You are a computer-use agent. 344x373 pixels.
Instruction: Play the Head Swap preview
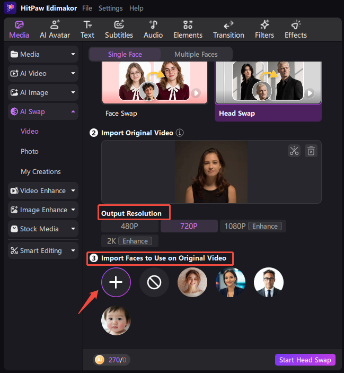[310, 93]
